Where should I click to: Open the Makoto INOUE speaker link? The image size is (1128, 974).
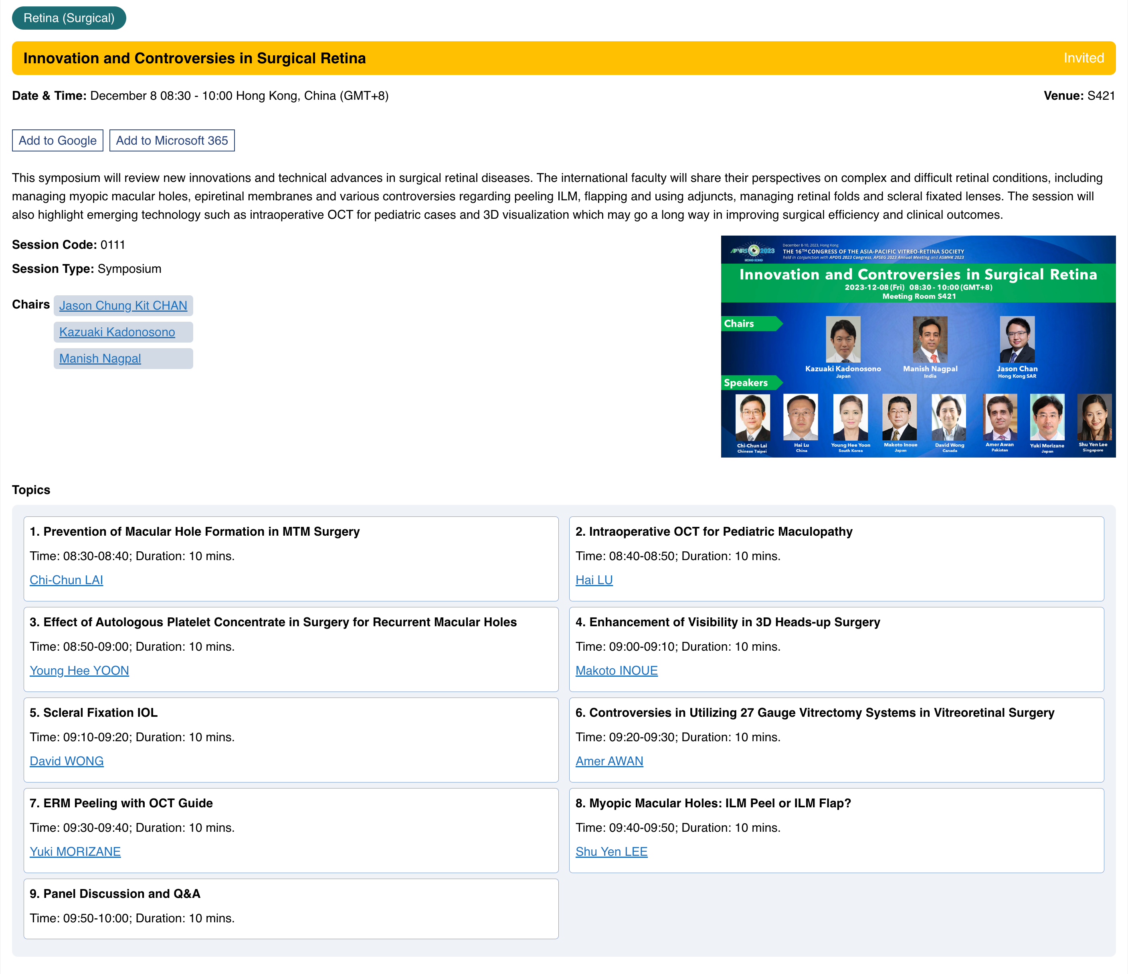coord(616,670)
